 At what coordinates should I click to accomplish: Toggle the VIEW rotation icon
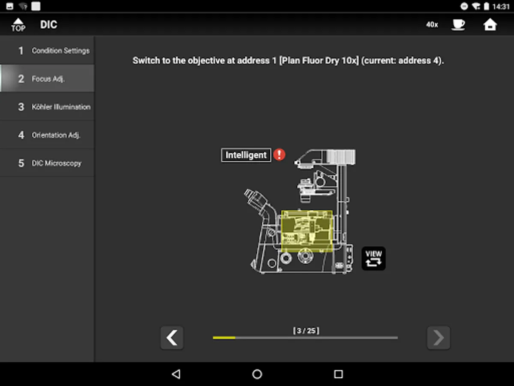pyautogui.click(x=373, y=259)
